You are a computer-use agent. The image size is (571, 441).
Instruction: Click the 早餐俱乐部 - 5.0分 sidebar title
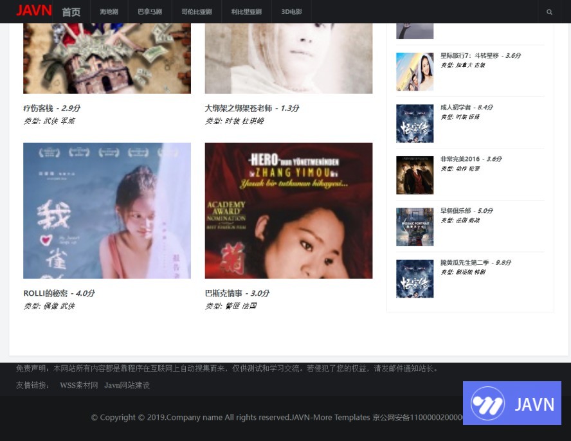pos(467,211)
